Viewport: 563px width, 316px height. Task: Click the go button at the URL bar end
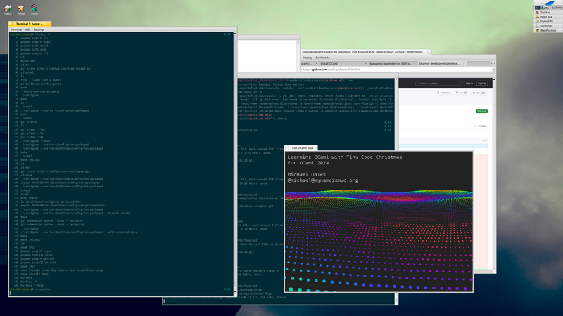click(x=493, y=70)
